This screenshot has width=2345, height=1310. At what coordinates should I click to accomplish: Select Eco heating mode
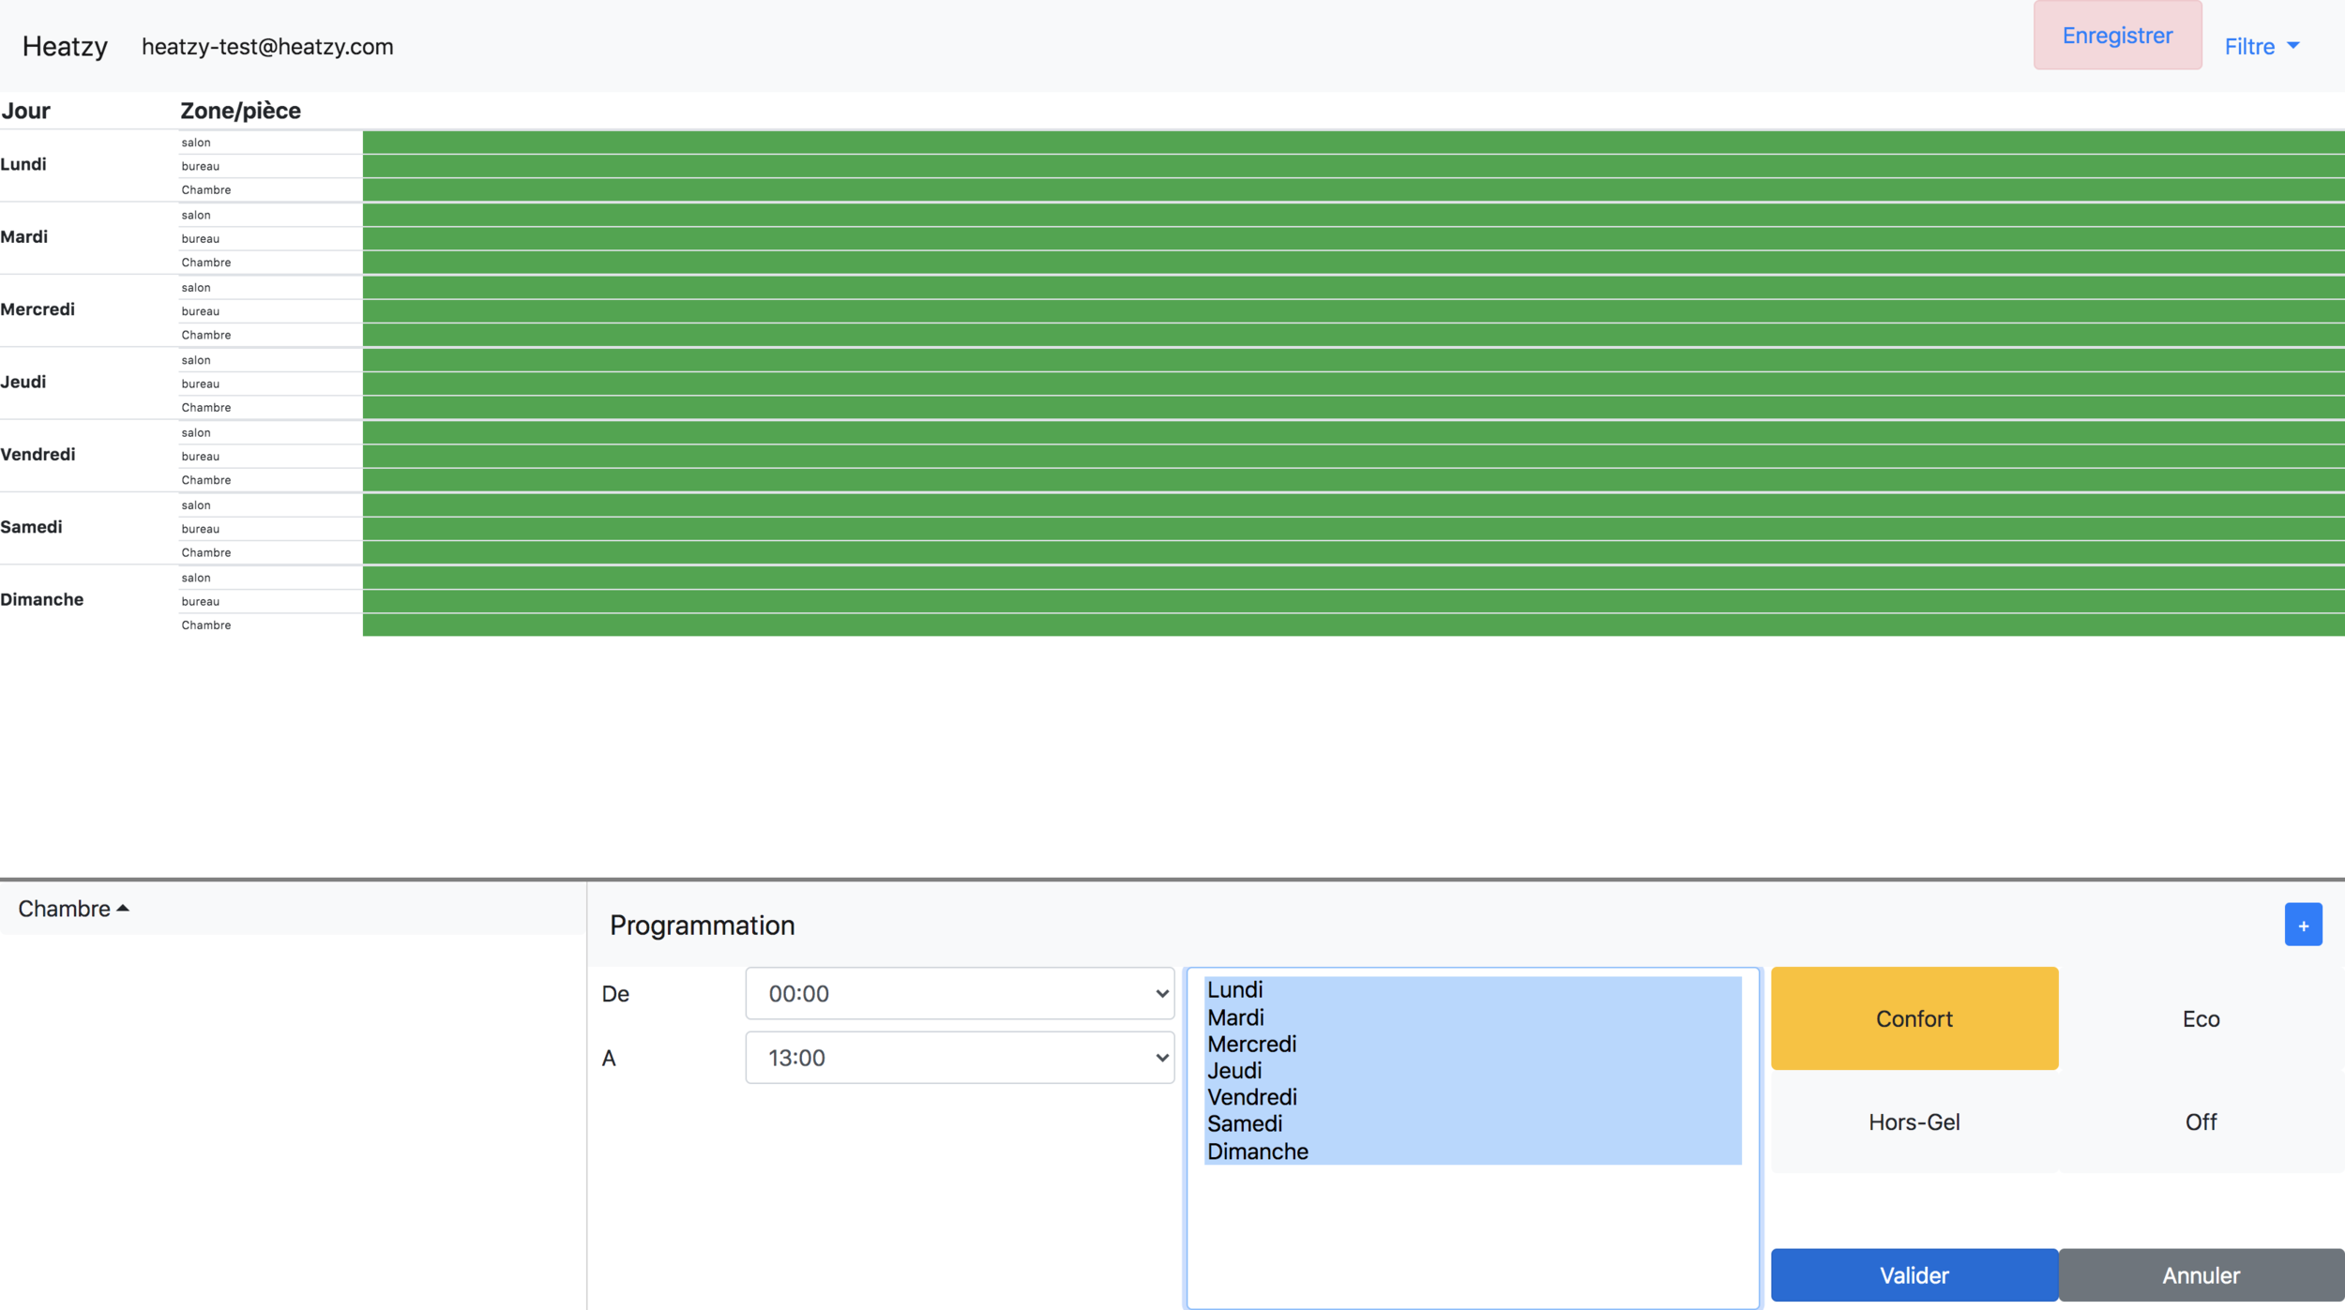2200,1018
